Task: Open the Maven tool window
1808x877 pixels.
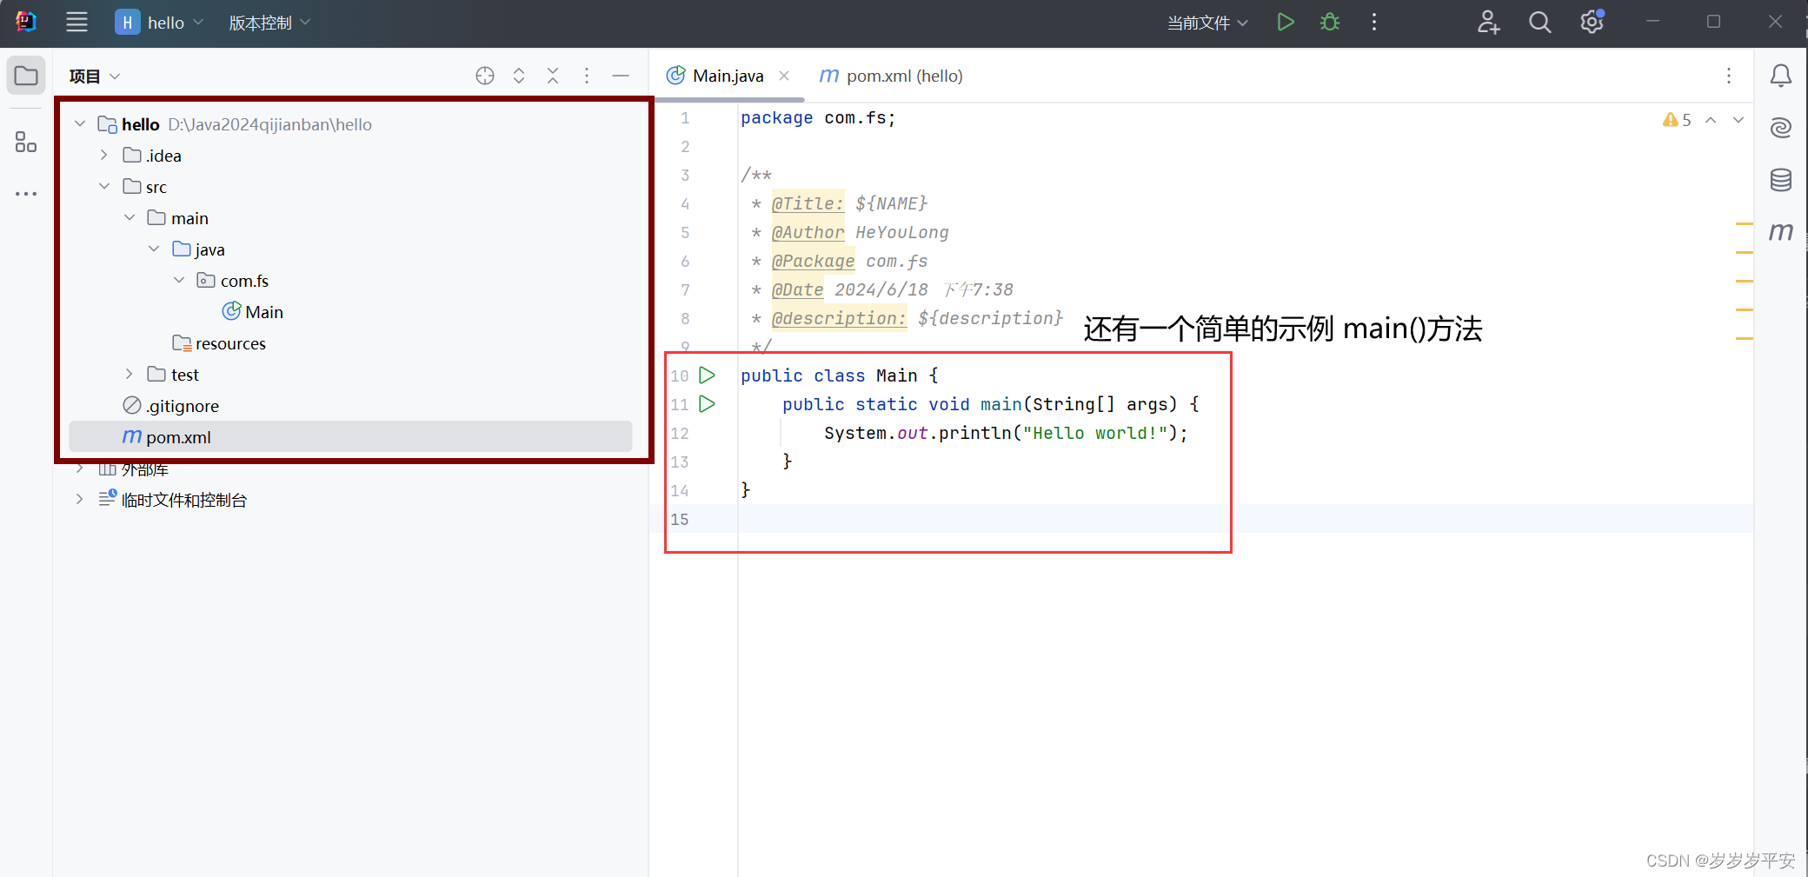Action: [1781, 231]
